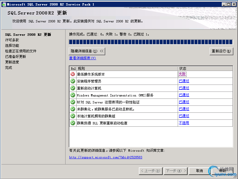Open 已通过 link for 安装程序管理员
This screenshot has height=179, width=238.
[184, 81]
